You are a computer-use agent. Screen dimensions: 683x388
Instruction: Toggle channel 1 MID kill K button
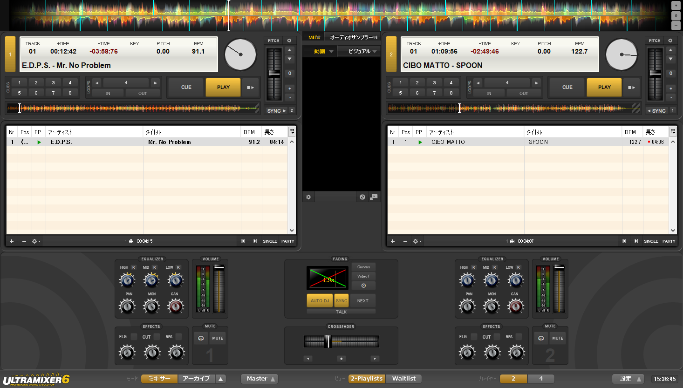[155, 267]
